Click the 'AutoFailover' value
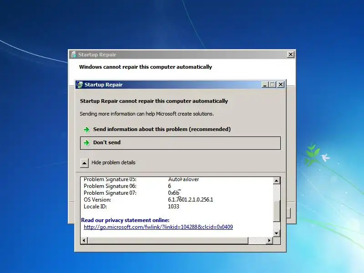Screen dimensions: 364x273 coord(184,179)
